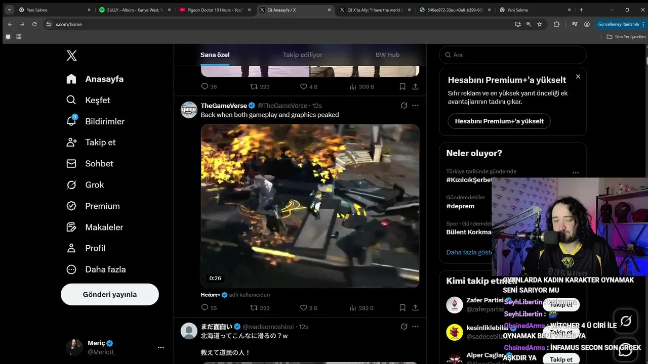This screenshot has width=648, height=364.
Task: Play the TheGameVerse gameplay video
Action: 310,206
